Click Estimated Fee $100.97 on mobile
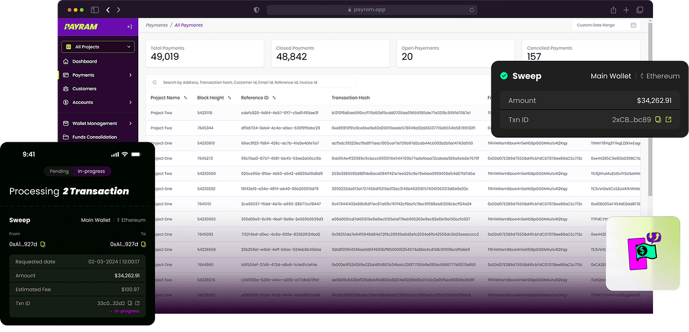The width and height of the screenshot is (689, 332). coord(131,289)
